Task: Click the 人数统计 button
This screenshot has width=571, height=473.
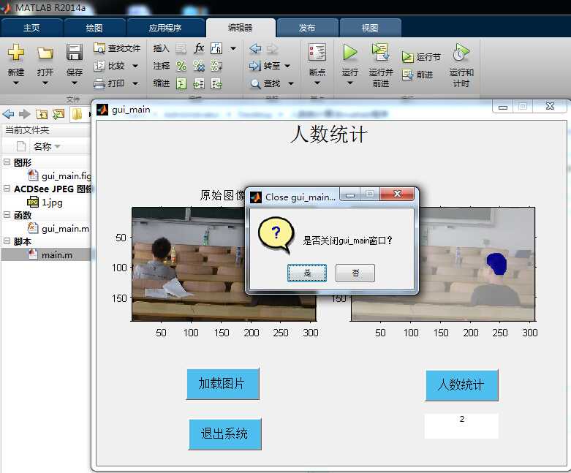Action: [461, 385]
